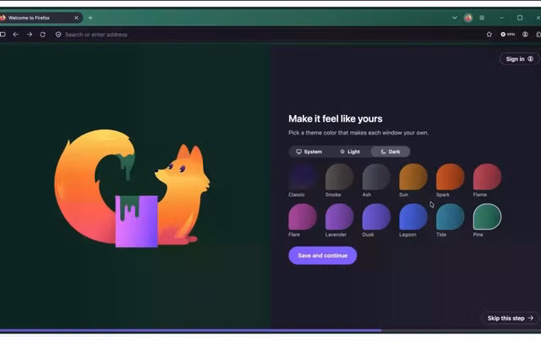This screenshot has width=541, height=340.
Task: Choose the Ash theme color
Action: pos(376,177)
